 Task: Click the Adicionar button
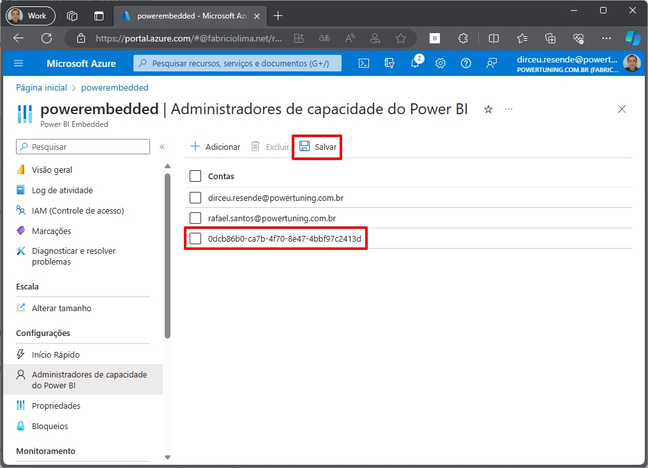click(x=216, y=147)
